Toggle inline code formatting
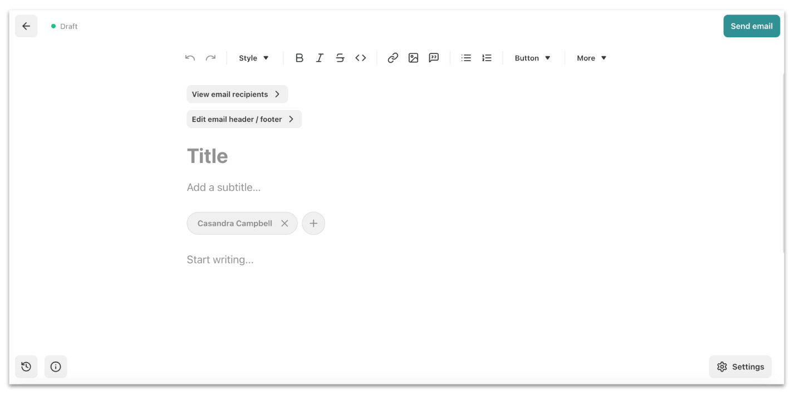Image resolution: width=795 pixels, height=396 pixels. click(x=360, y=57)
